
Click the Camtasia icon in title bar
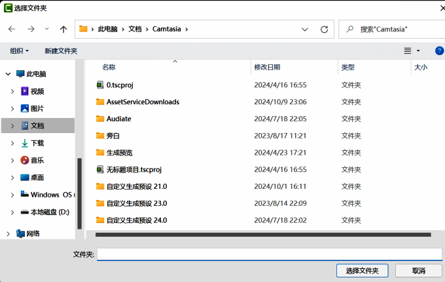coord(8,8)
